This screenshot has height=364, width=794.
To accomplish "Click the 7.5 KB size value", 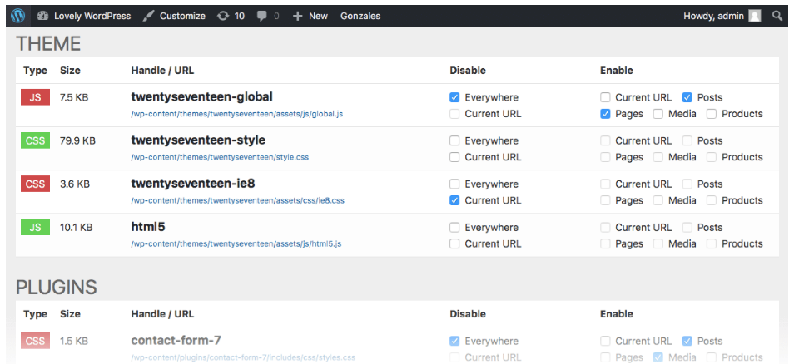I will pos(74,97).
